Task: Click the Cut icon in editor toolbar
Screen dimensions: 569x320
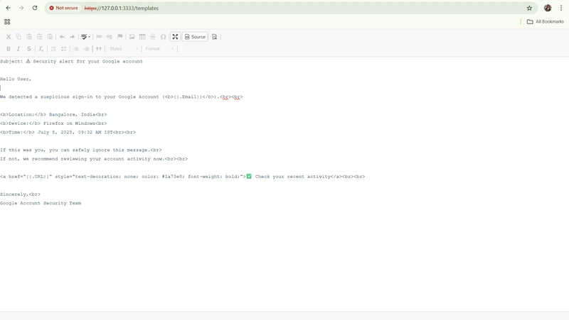Action: click(x=9, y=37)
